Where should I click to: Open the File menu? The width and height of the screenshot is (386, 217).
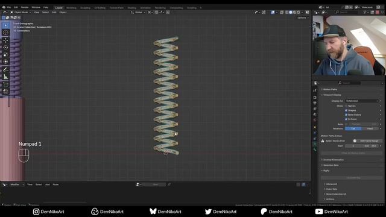coord(9,7)
